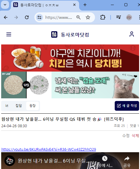The height and width of the screenshot is (169, 140).
Task: Go back to previous page
Action: click(6, 17)
